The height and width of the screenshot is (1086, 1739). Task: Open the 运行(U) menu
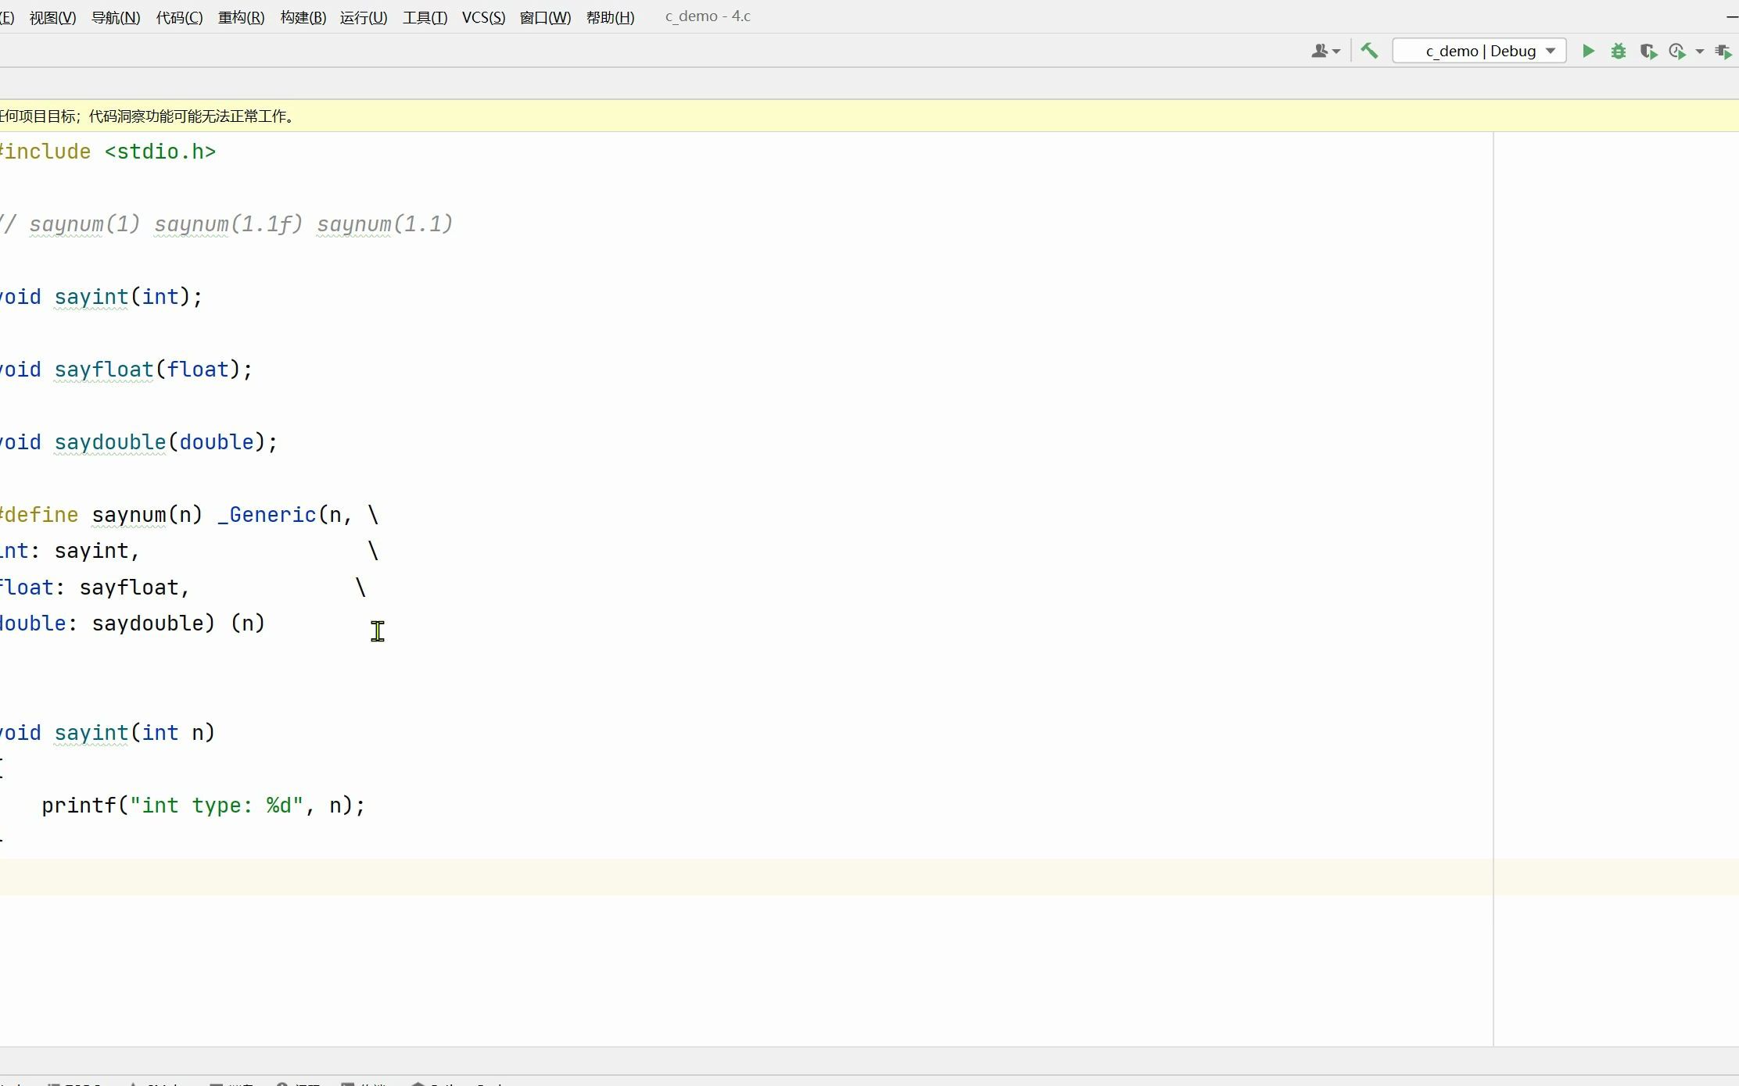pyautogui.click(x=364, y=17)
